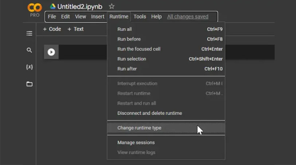Open the File menu
The image size is (296, 165).
click(x=52, y=17)
